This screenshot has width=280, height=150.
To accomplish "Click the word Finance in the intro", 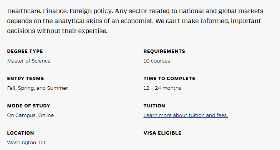I will point(55,11).
